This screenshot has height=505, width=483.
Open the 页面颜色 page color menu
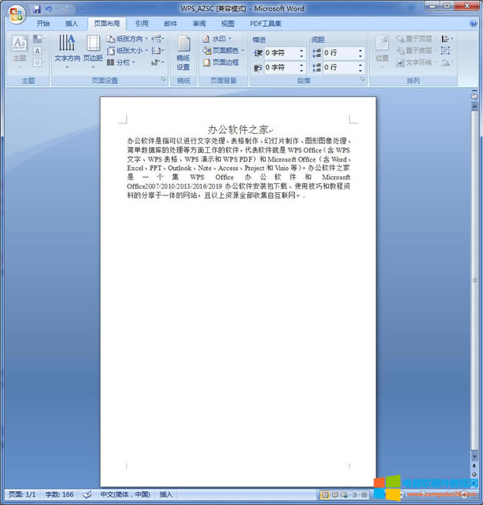[223, 51]
